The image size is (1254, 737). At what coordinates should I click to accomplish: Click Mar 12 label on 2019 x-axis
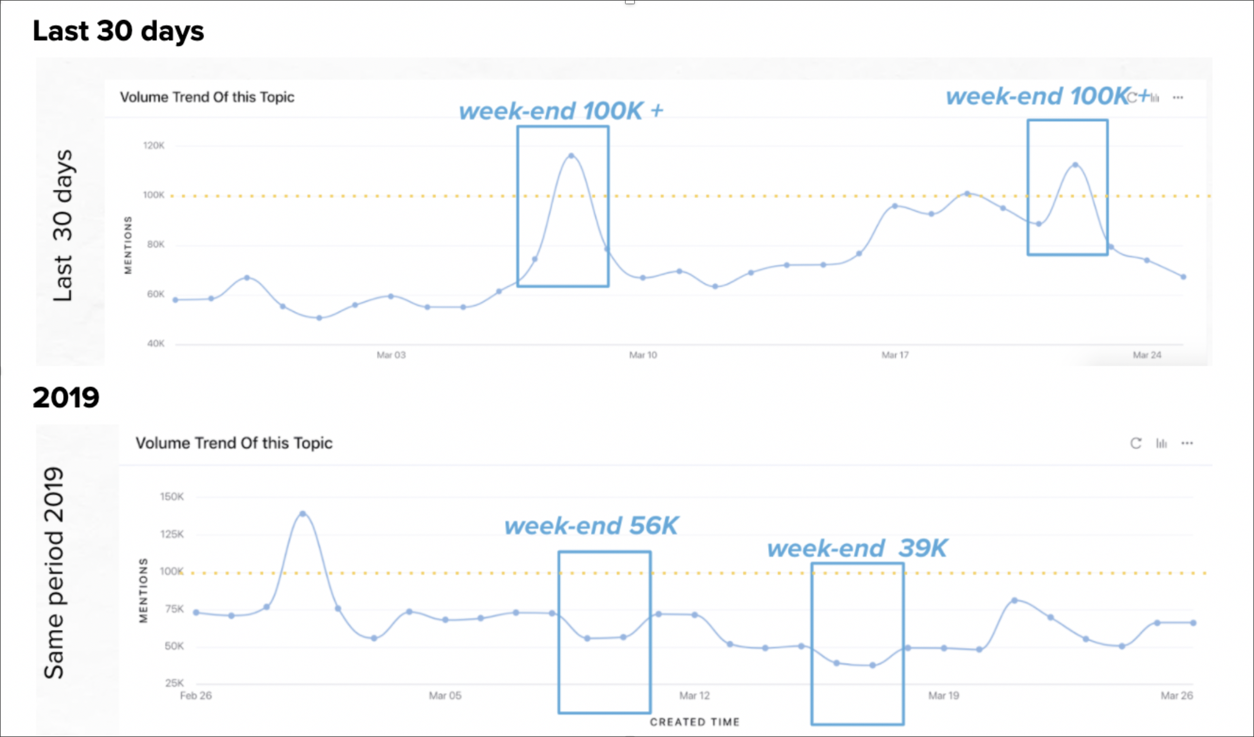click(694, 695)
